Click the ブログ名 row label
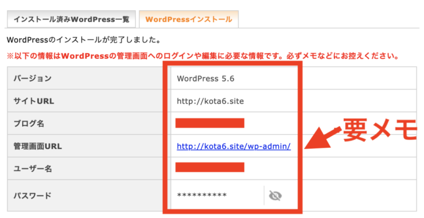Image resolution: width=424 pixels, height=218 pixels. click(x=29, y=123)
